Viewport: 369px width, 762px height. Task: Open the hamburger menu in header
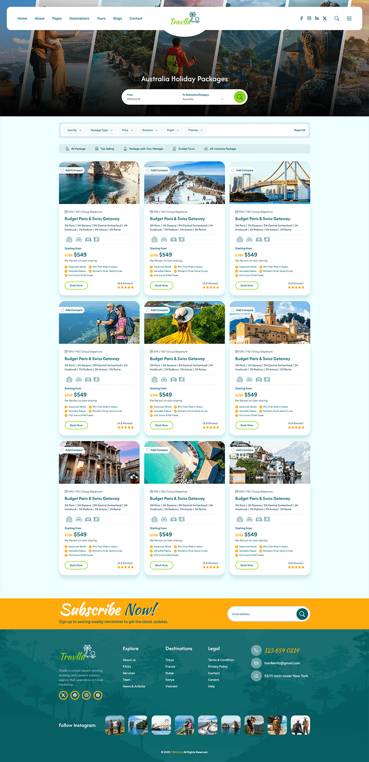349,18
